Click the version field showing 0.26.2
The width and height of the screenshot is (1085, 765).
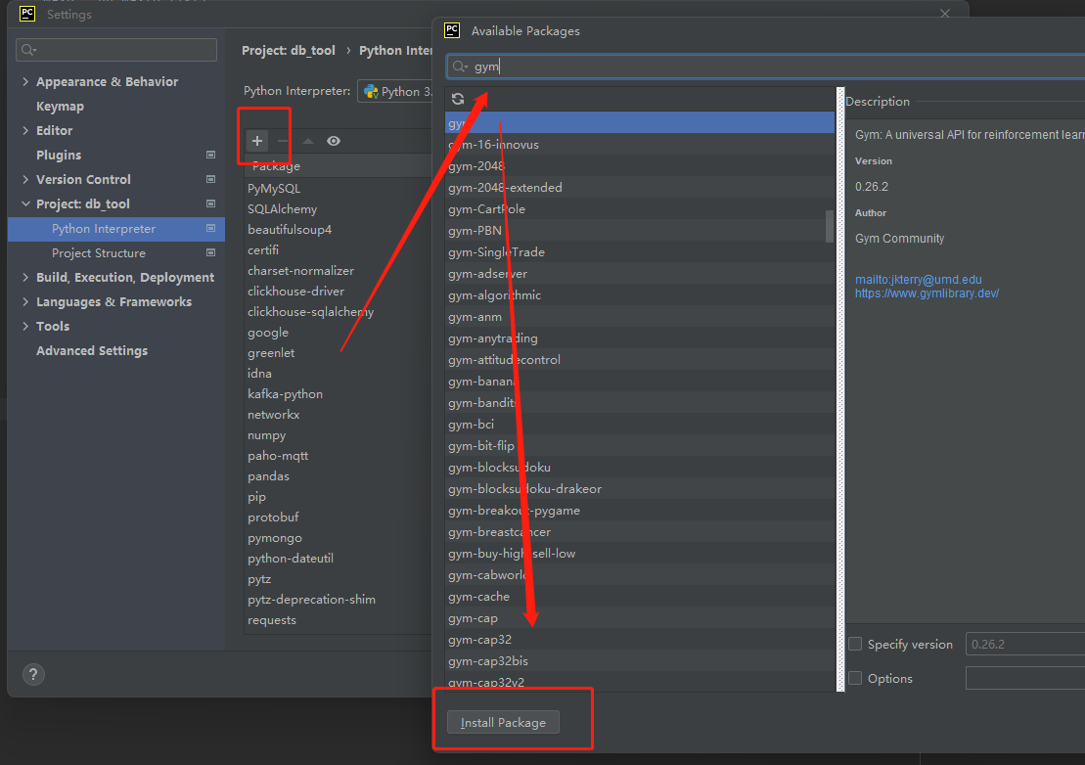click(1025, 644)
